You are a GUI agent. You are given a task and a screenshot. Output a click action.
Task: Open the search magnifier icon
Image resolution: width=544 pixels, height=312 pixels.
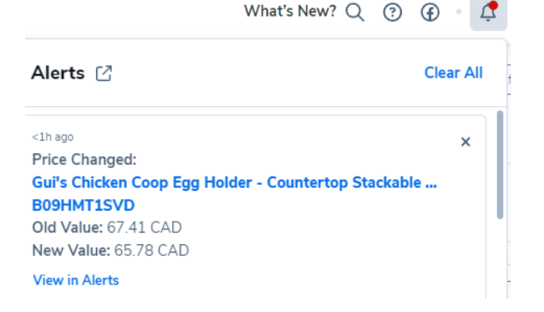coord(355,13)
